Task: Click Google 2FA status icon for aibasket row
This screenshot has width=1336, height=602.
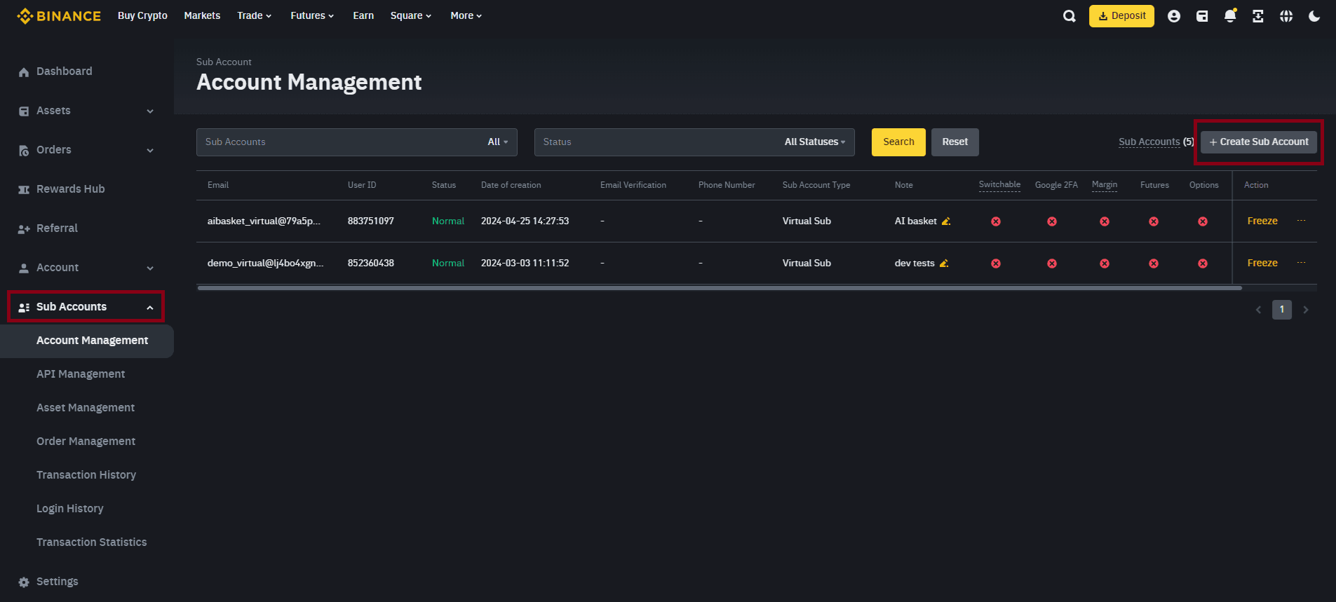Action: (x=1052, y=221)
